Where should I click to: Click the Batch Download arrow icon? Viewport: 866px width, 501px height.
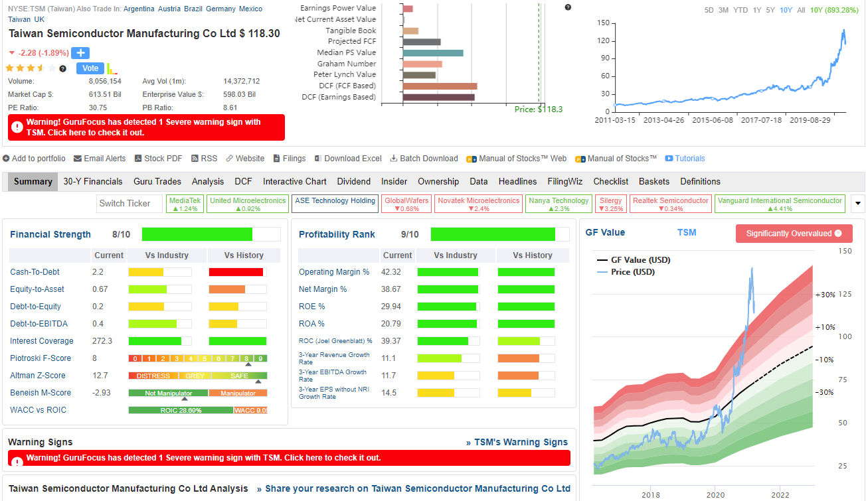click(393, 159)
